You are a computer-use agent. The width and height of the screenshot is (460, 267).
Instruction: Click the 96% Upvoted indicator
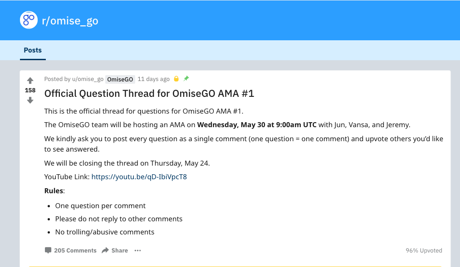point(424,250)
